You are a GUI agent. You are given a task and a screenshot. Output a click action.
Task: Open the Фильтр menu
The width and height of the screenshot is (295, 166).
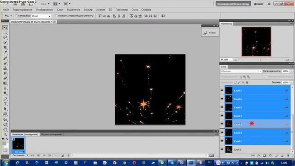[88, 10]
